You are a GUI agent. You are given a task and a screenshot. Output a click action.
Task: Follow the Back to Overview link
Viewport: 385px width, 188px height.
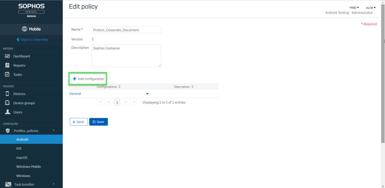pos(34,39)
